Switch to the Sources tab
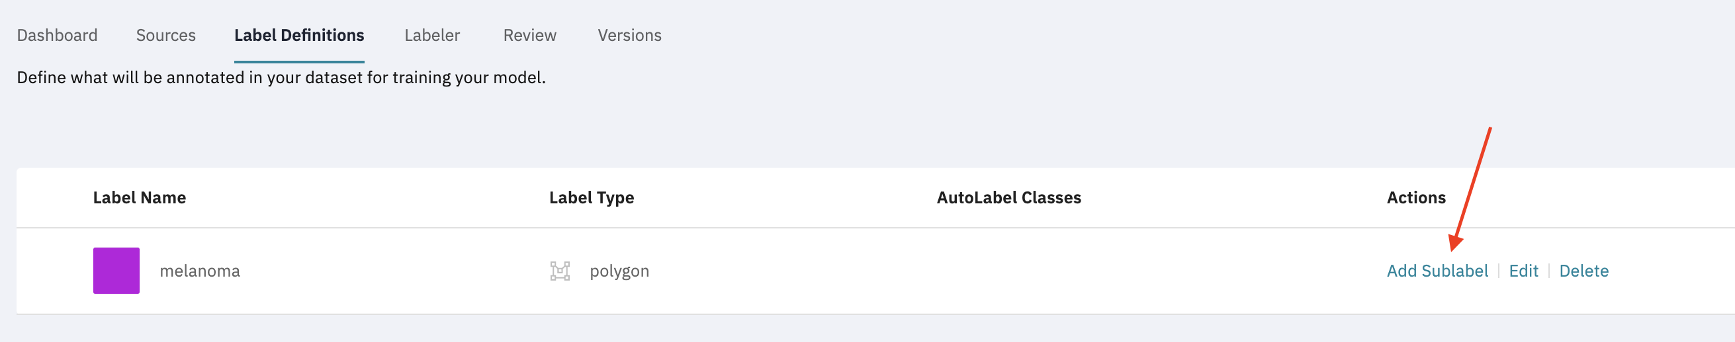This screenshot has height=342, width=1735. (165, 35)
